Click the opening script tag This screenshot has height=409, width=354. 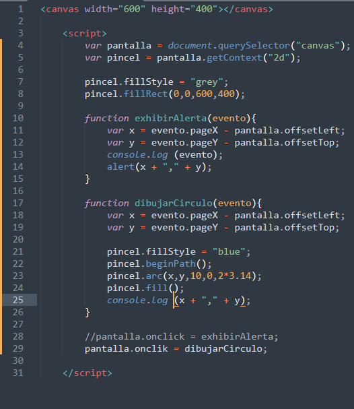point(85,34)
